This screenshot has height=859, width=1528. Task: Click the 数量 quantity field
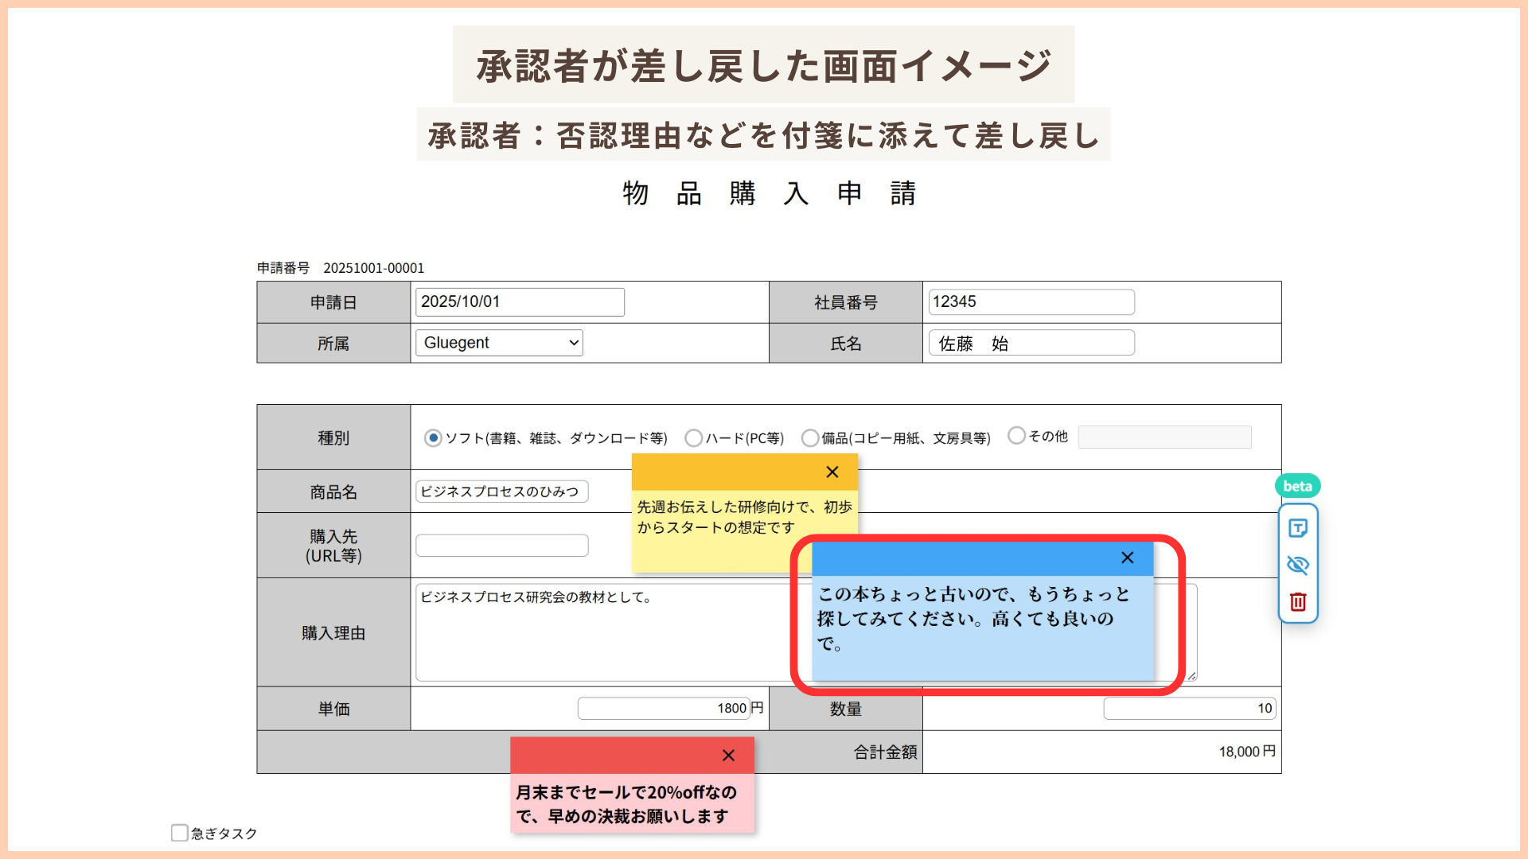[x=1189, y=708]
